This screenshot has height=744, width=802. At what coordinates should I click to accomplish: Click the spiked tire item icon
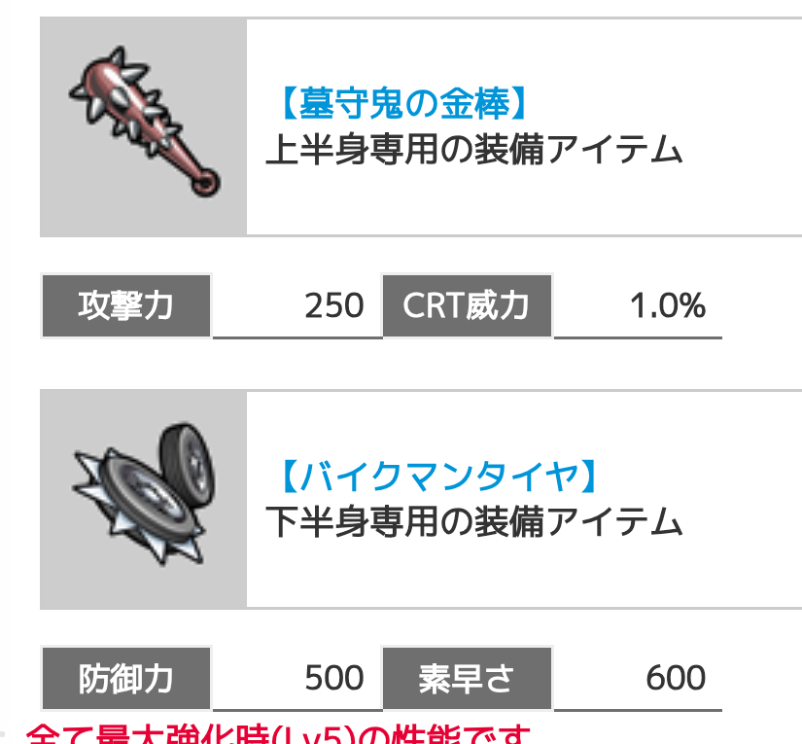pos(145,494)
